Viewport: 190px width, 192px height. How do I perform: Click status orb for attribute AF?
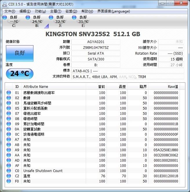click(9, 165)
